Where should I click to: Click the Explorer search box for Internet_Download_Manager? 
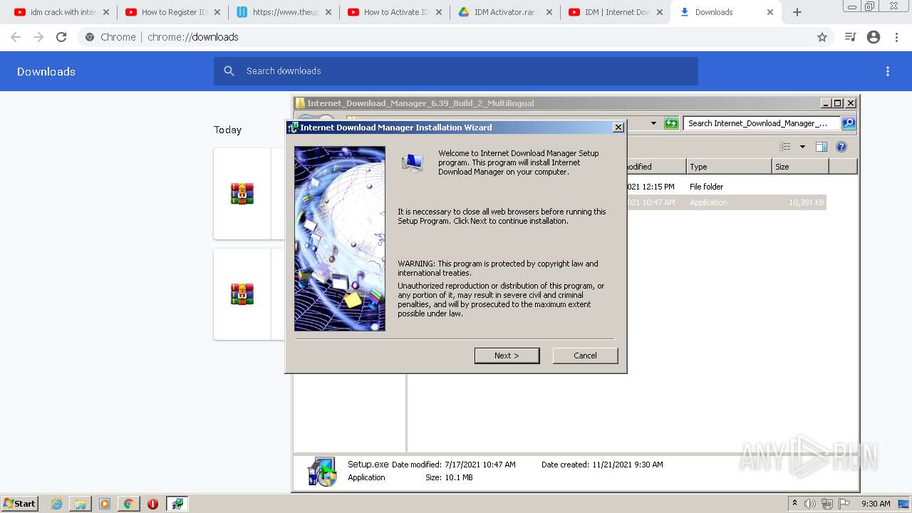pyautogui.click(x=762, y=123)
